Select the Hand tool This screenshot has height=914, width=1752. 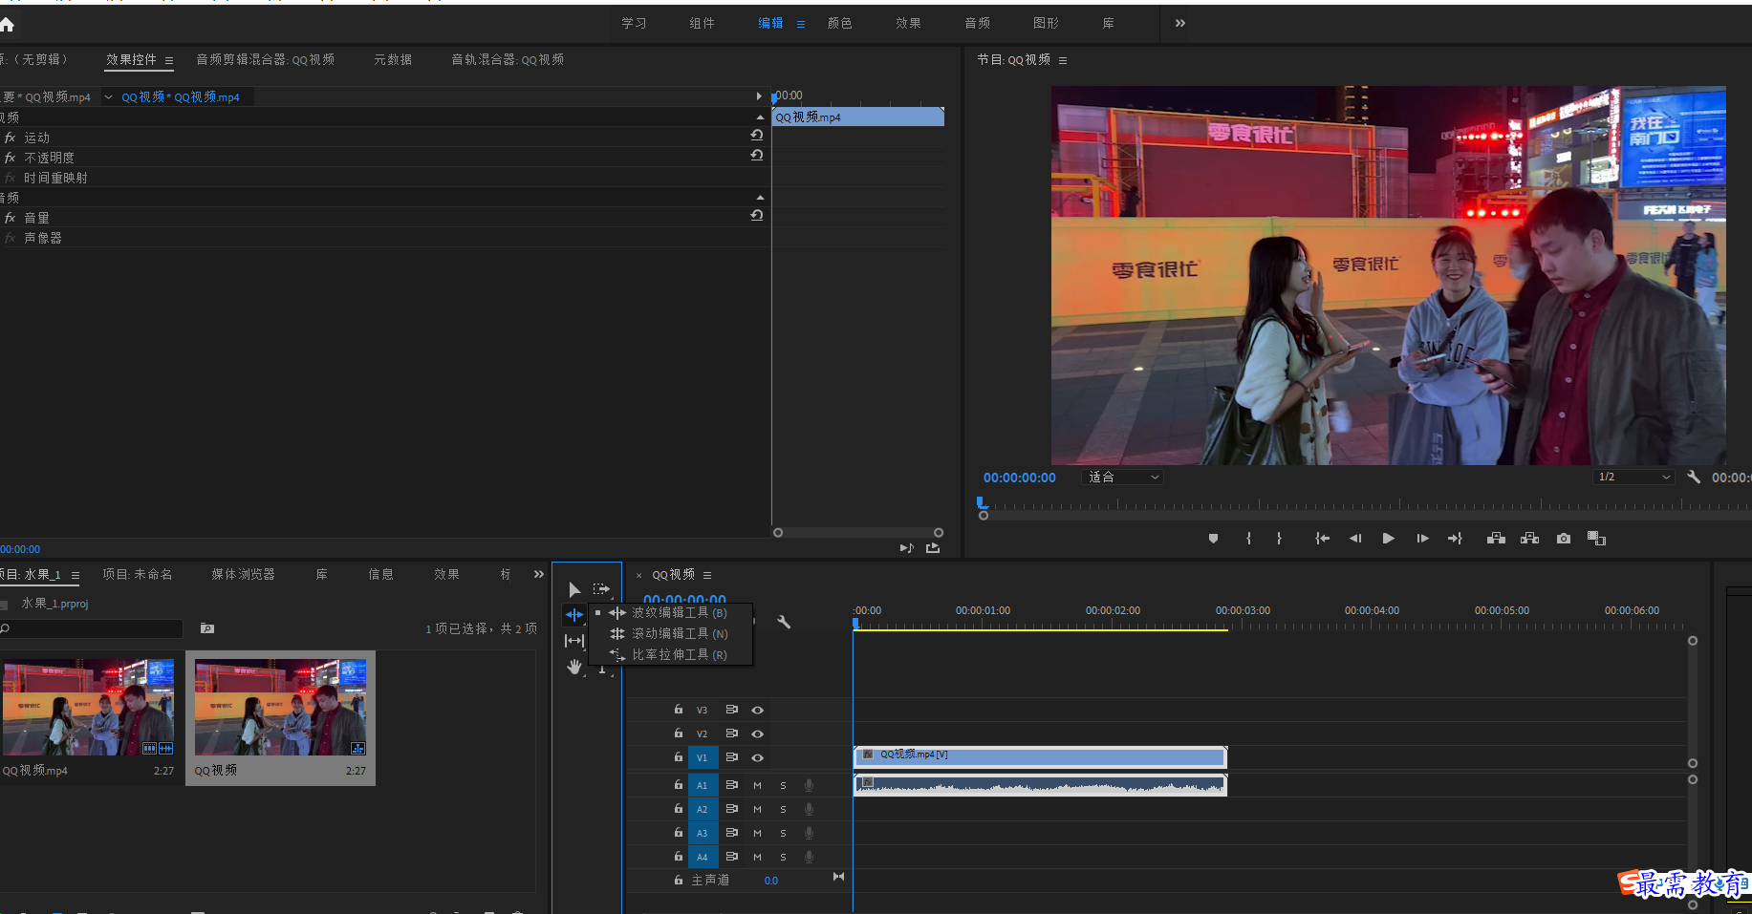(x=574, y=667)
